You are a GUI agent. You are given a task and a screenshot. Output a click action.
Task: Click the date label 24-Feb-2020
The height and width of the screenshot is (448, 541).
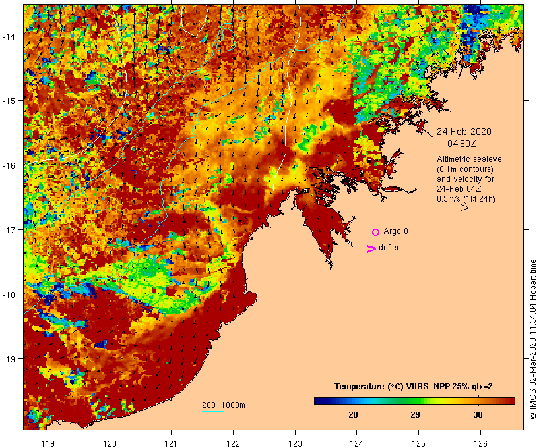pos(464,132)
